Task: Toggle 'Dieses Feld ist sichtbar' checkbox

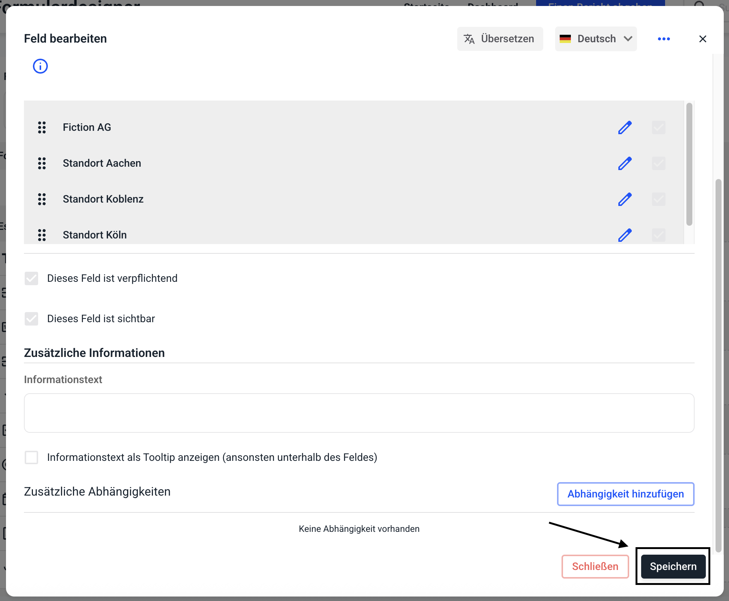Action: coord(31,319)
